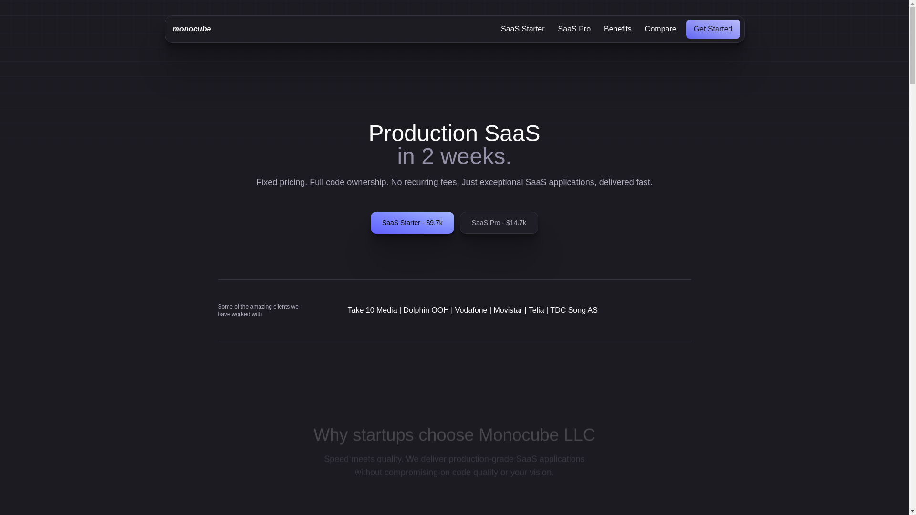The image size is (916, 515).
Task: Click the Production SaaS headline
Action: [454, 134]
